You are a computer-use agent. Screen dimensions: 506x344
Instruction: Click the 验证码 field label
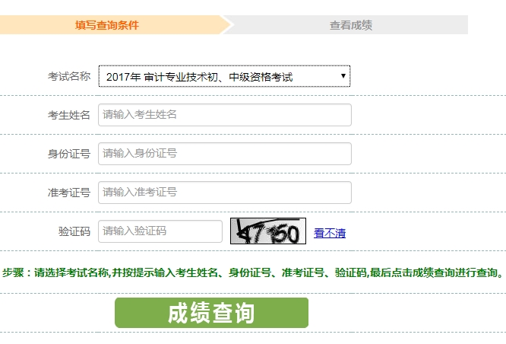[x=74, y=231]
